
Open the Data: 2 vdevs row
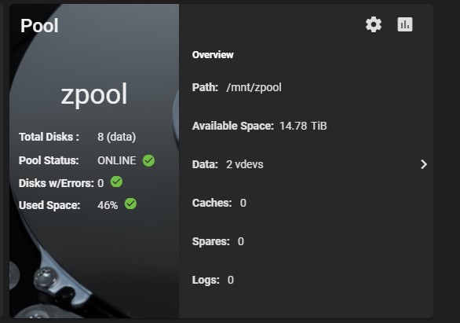pyautogui.click(x=306, y=164)
